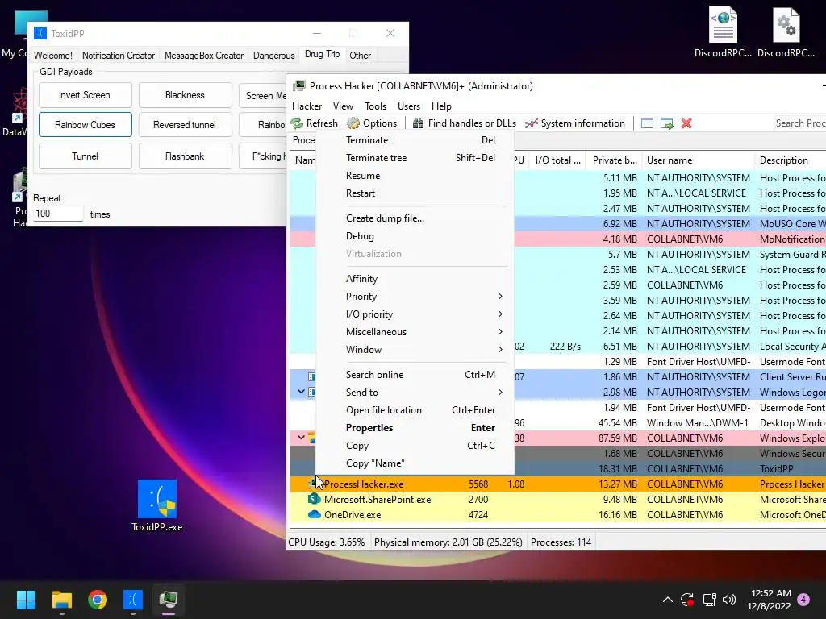This screenshot has height=619, width=826.
Task: Open System information graph icon
Action: pos(532,123)
